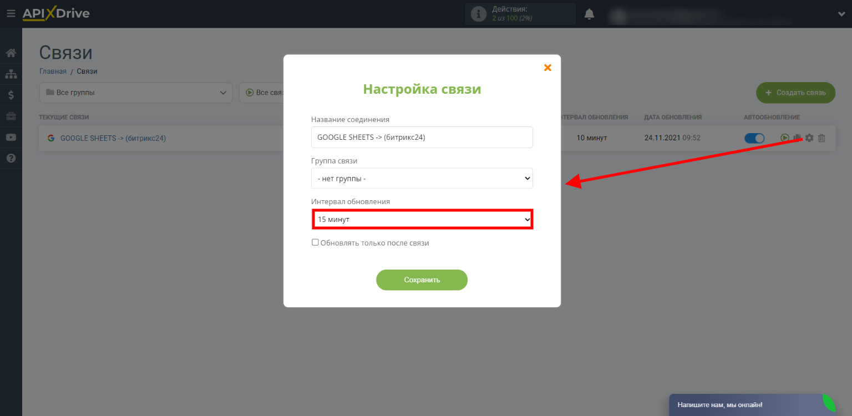Screen dimensions: 852x416
Task: Click the 24.11.2021 09:52 update date
Action: tap(672, 138)
